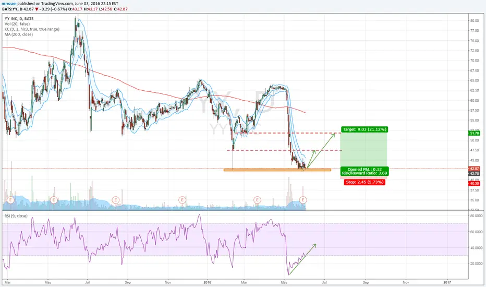Click the green 'Target: 9.03 (21.12%)' label
Image resolution: width=486 pixels, height=287 pixels.
tap(364, 129)
